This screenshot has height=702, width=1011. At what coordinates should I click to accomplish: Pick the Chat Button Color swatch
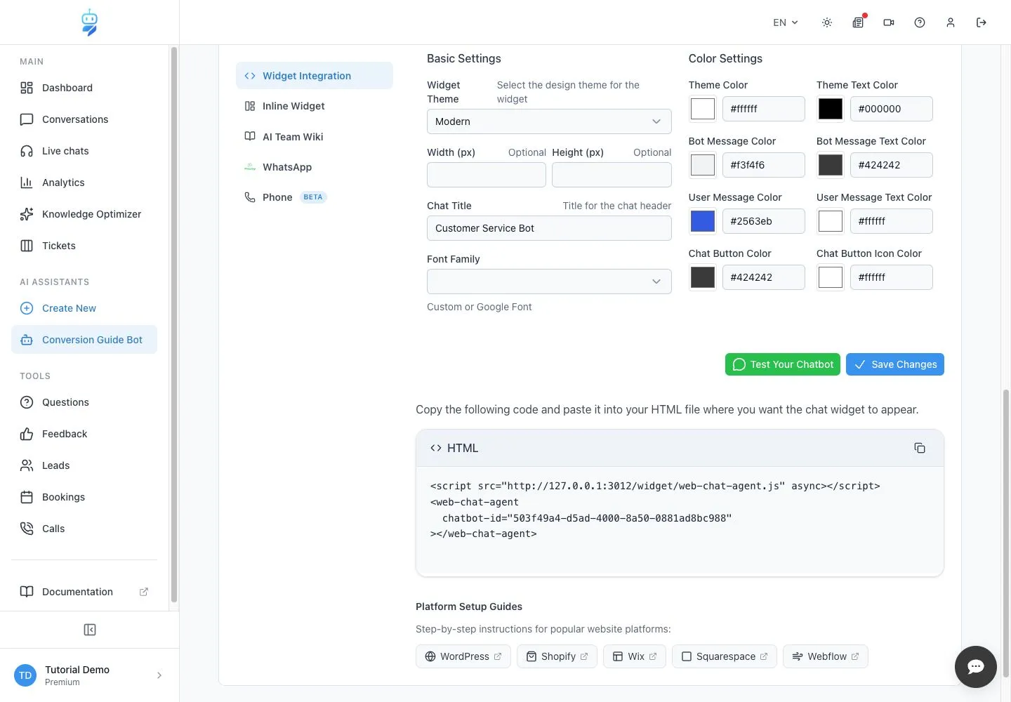pyautogui.click(x=703, y=277)
